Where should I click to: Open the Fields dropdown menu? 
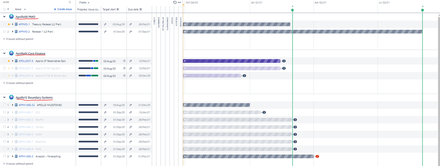click(84, 3)
